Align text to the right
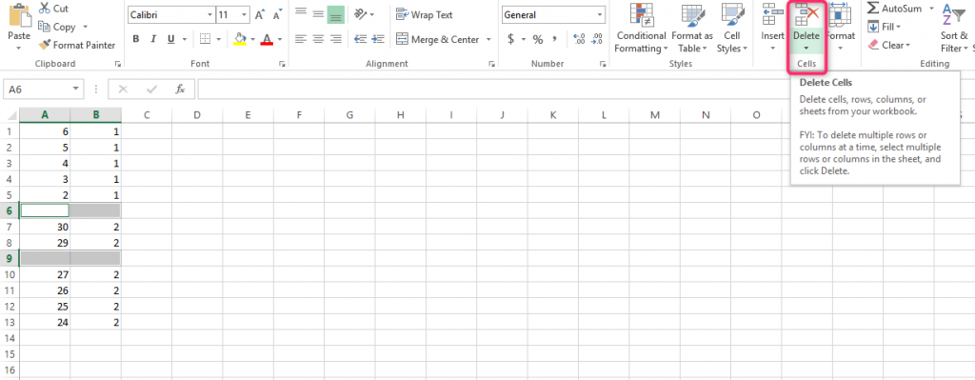975x380 pixels. click(x=336, y=39)
